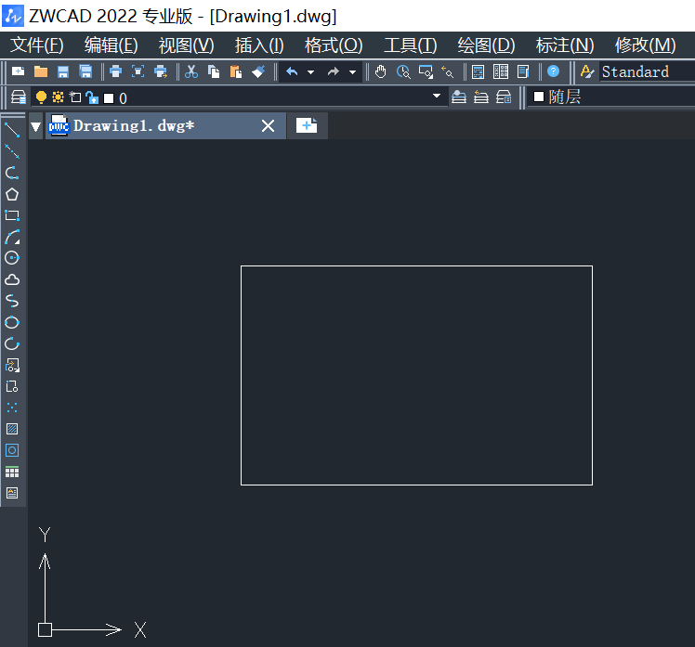Viewport: 695px width, 647px height.
Task: Click the Create block tool
Action: [x=12, y=386]
